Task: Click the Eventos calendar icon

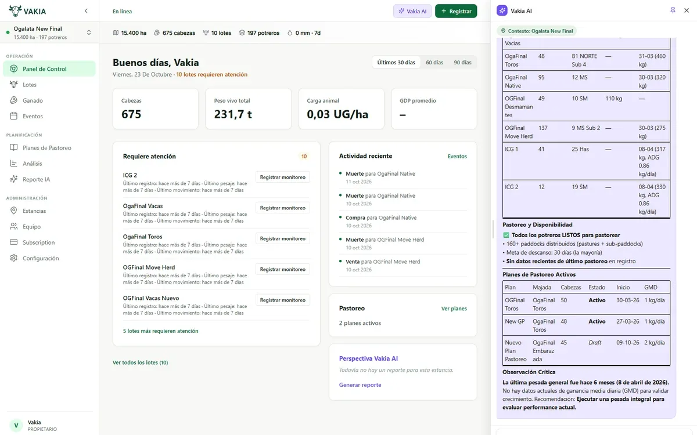Action: (x=14, y=116)
